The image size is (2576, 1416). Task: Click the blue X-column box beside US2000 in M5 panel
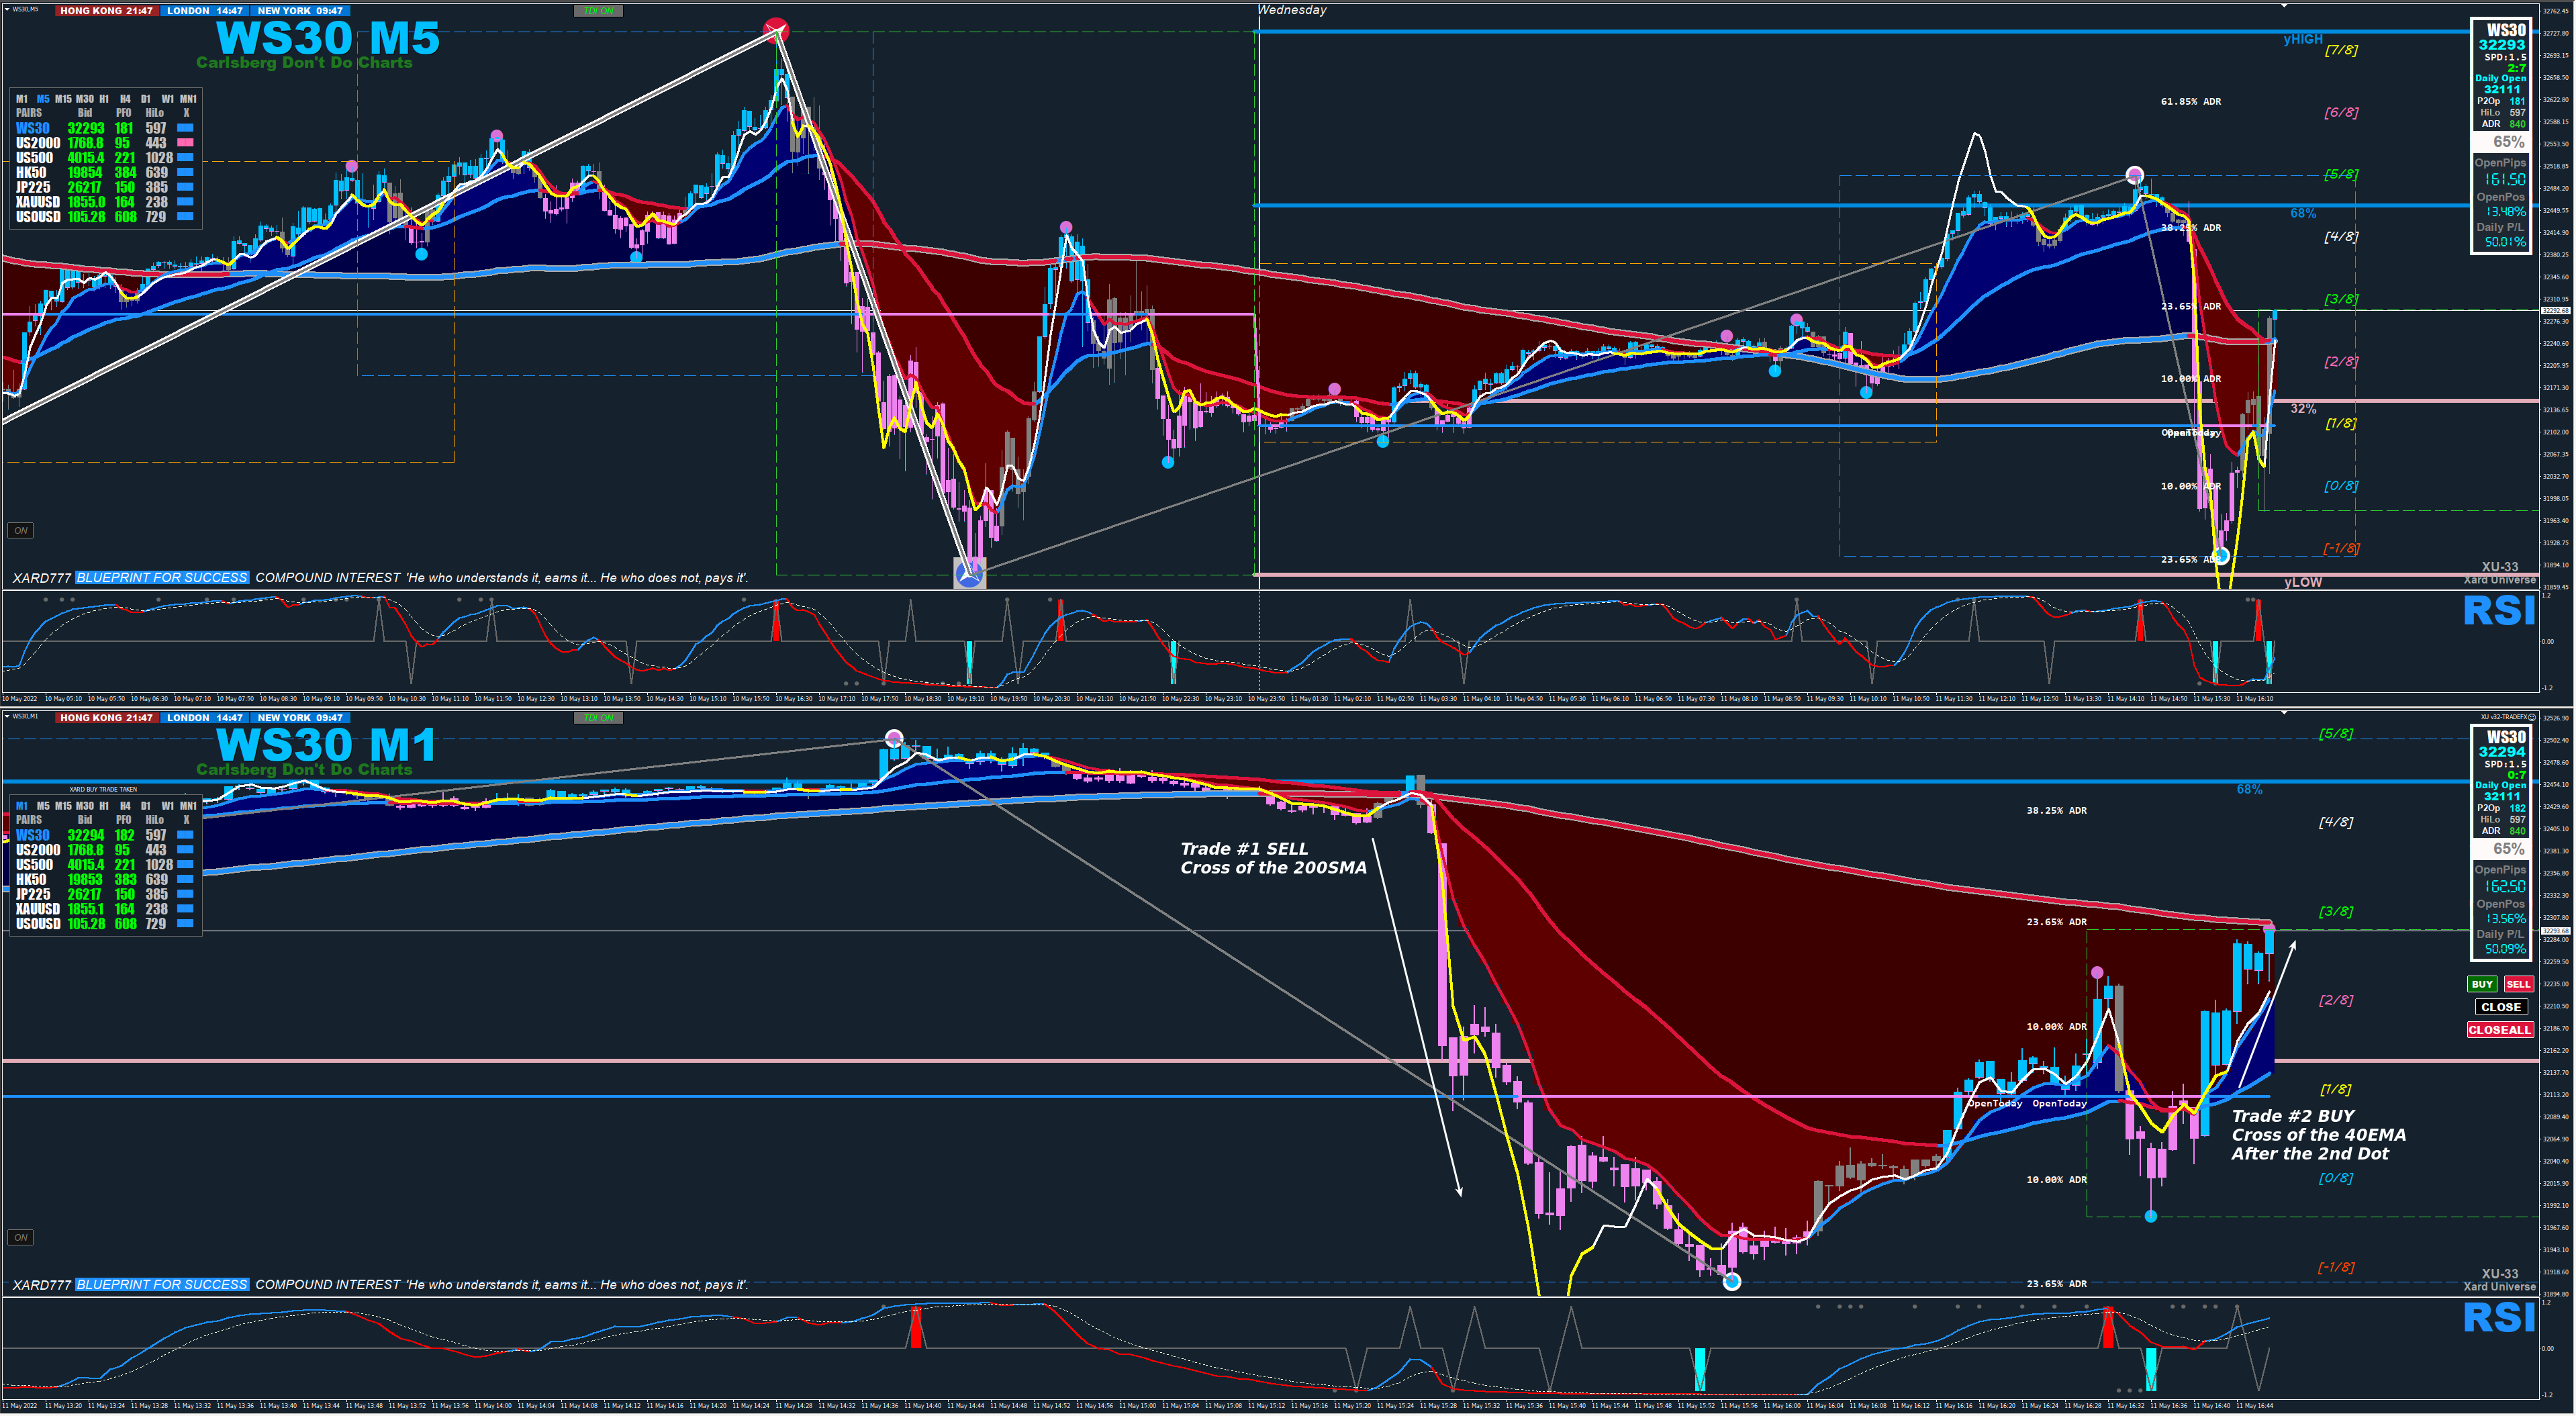(185, 143)
